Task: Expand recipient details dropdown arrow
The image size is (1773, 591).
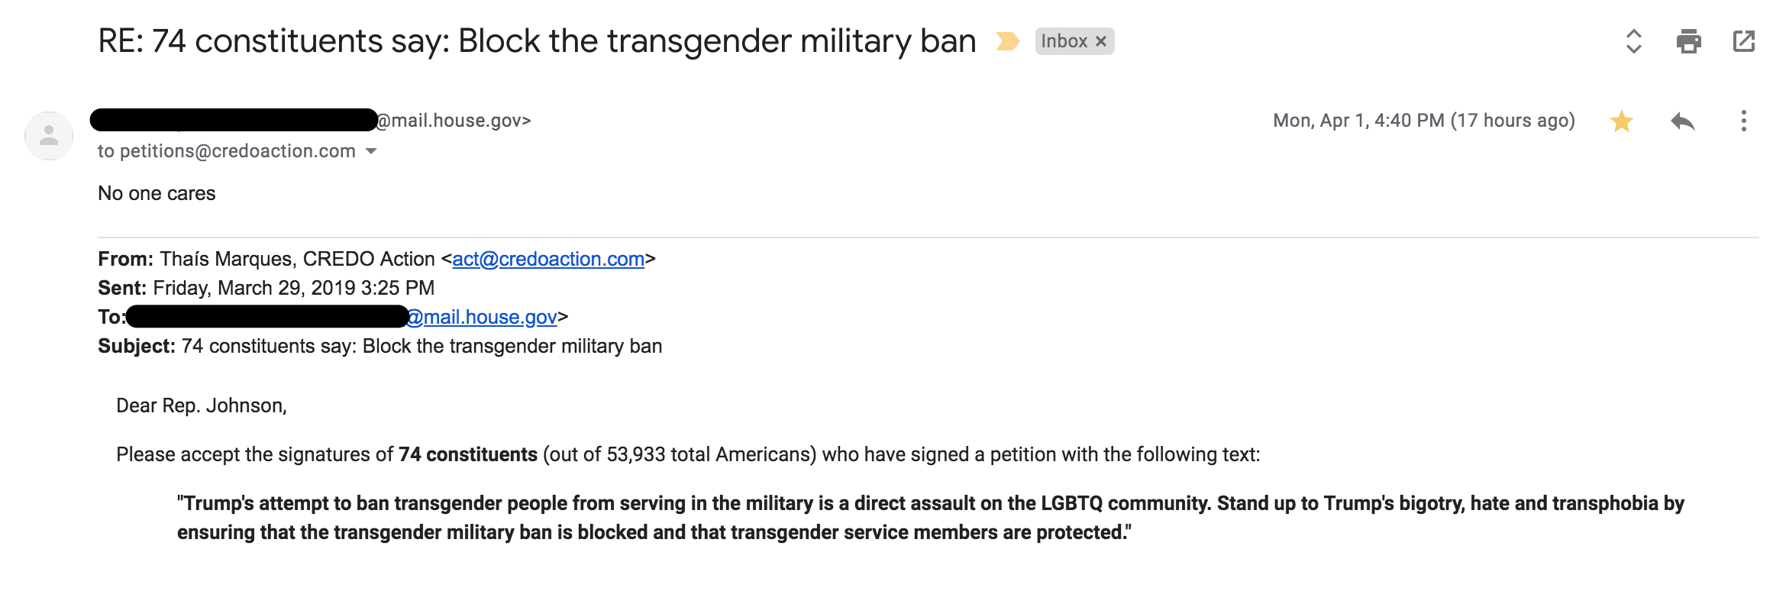Action: click(371, 151)
